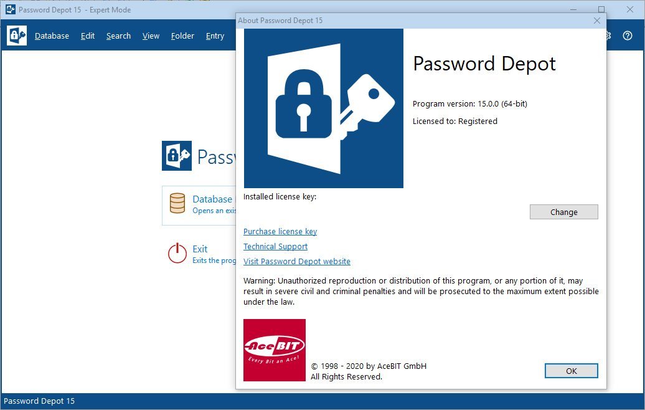Click the Change license key button
This screenshot has height=410, width=645.
564,212
